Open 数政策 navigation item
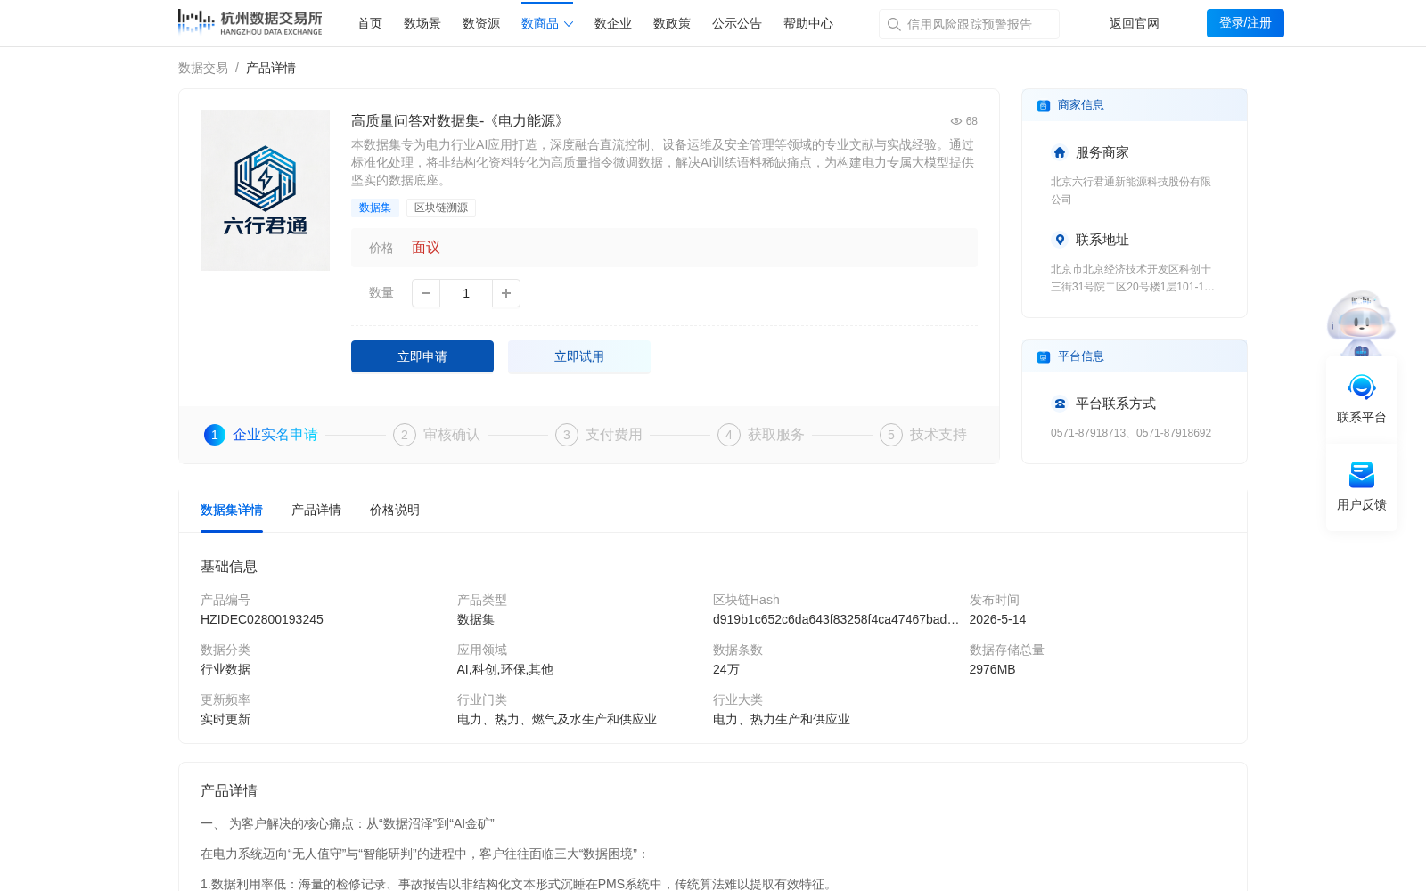The height and width of the screenshot is (891, 1426). click(672, 24)
